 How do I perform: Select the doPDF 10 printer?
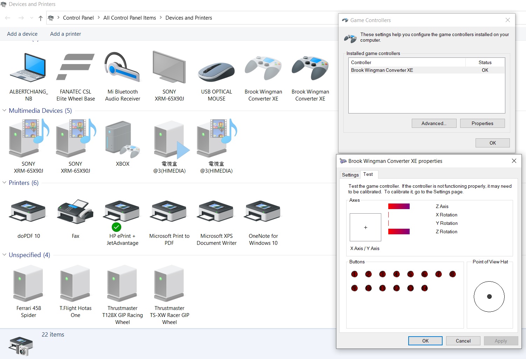click(28, 219)
